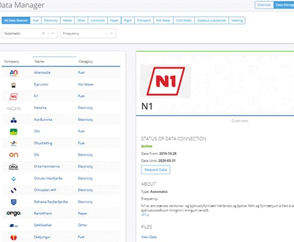Click the Paper category cell
The width and height of the screenshot is (294, 242).
83,214
